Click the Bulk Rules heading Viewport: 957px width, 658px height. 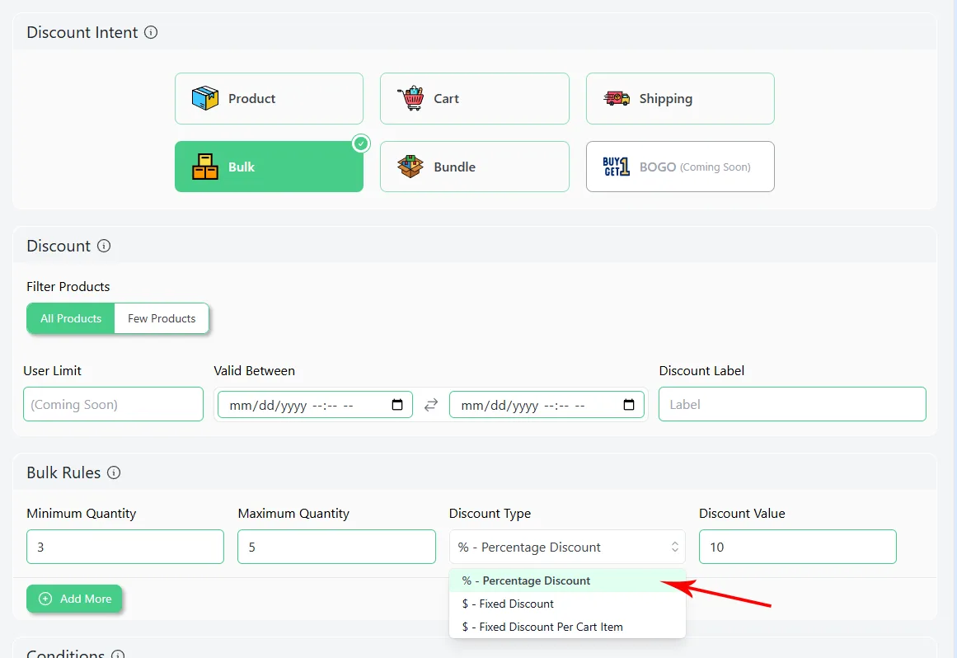click(x=63, y=472)
